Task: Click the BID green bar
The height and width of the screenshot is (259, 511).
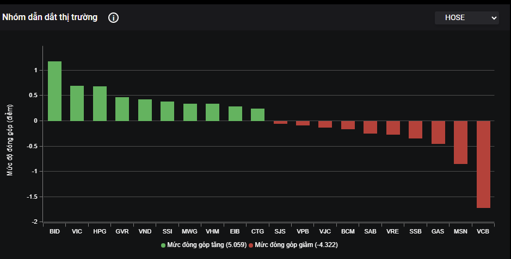Action: [54, 91]
